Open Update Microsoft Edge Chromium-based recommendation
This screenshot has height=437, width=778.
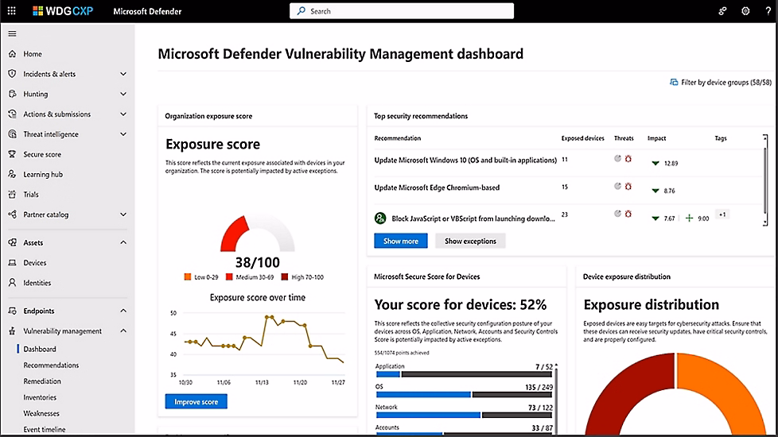[x=437, y=188]
